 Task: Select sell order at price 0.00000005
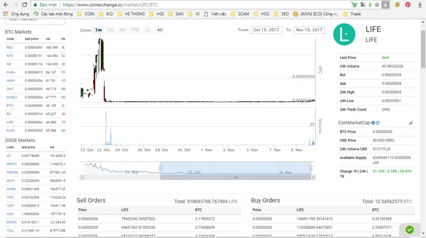pyautogui.click(x=159, y=228)
